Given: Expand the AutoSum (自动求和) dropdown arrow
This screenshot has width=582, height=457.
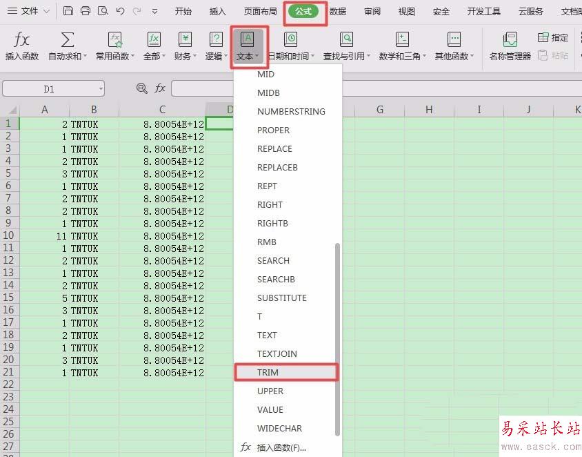Looking at the screenshot, I should [x=86, y=57].
